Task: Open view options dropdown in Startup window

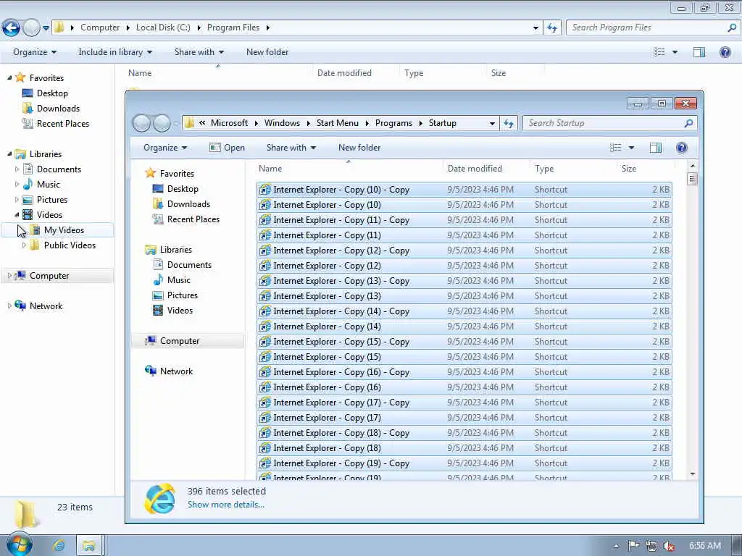Action: [631, 148]
